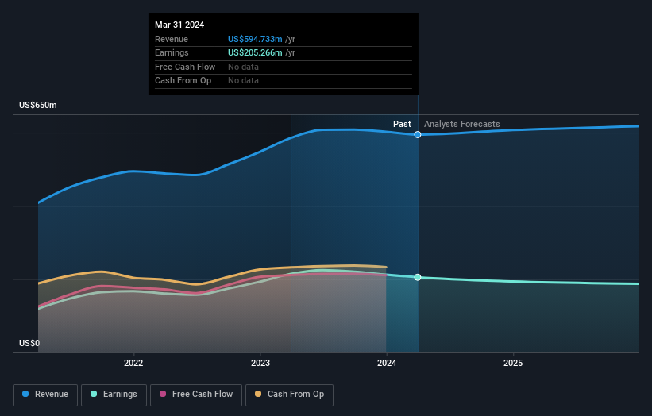Click the 2024 x-axis label
The height and width of the screenshot is (416, 652).
(387, 364)
